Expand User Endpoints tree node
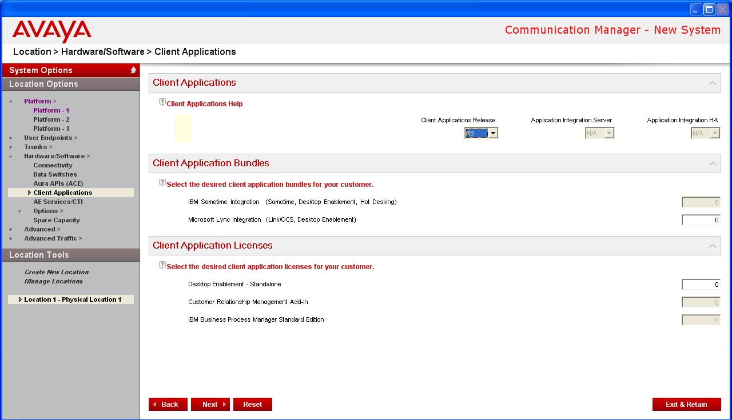This screenshot has height=420, width=732. tap(10, 138)
